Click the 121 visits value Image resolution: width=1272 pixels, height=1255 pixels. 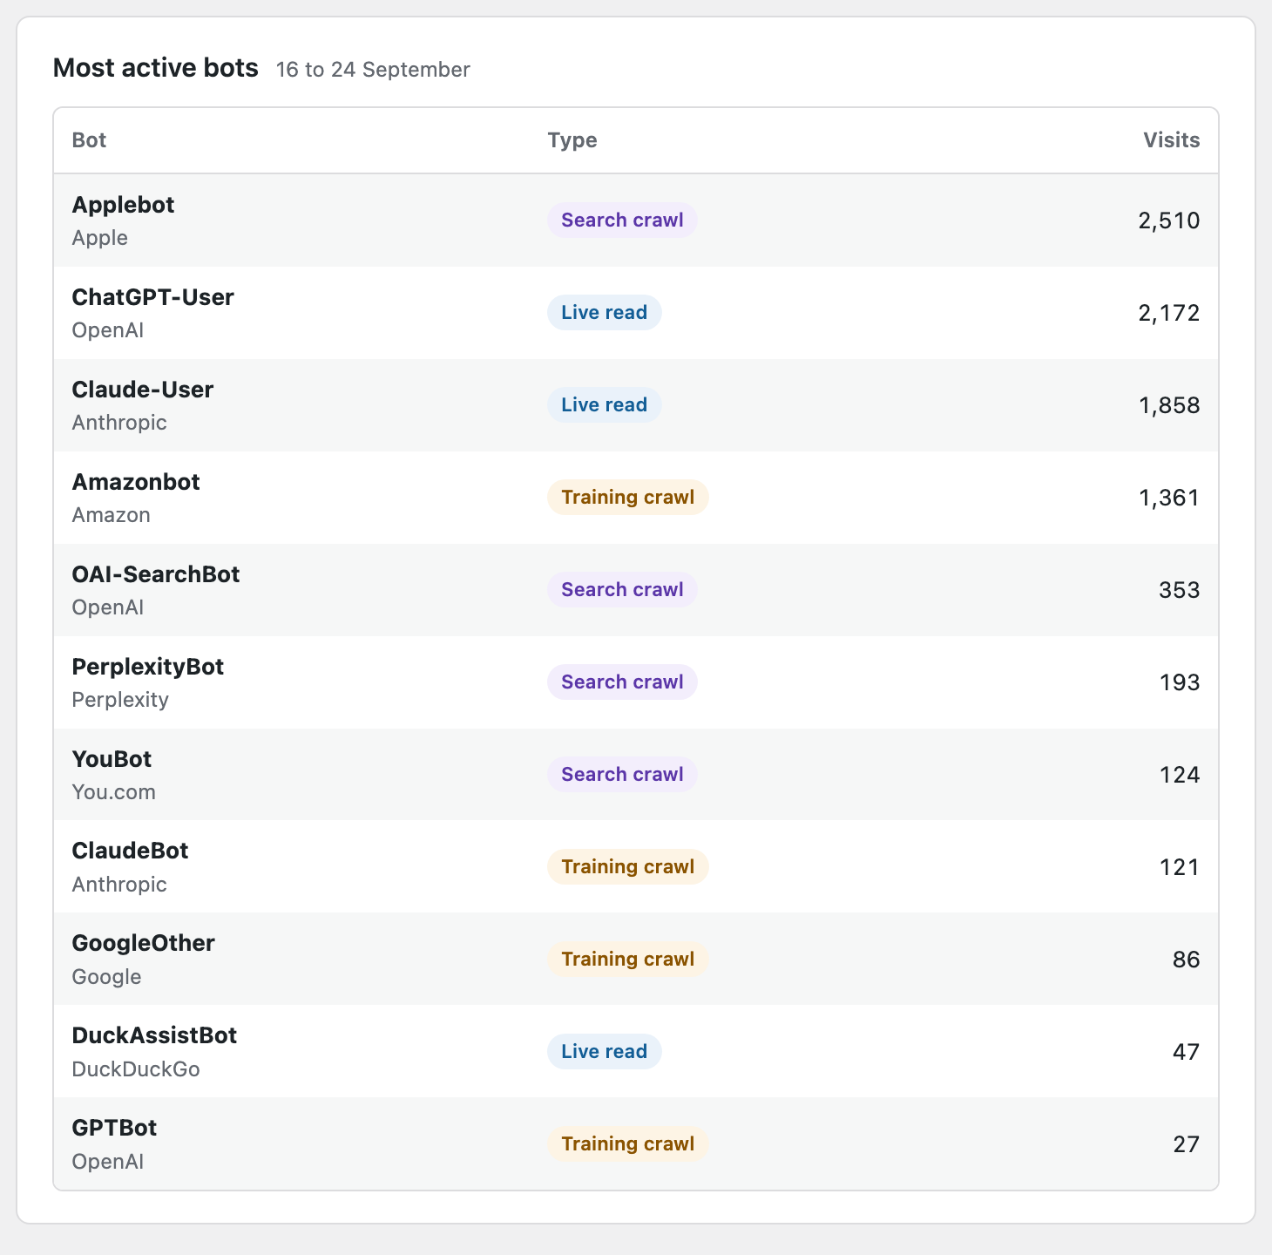(x=1180, y=867)
